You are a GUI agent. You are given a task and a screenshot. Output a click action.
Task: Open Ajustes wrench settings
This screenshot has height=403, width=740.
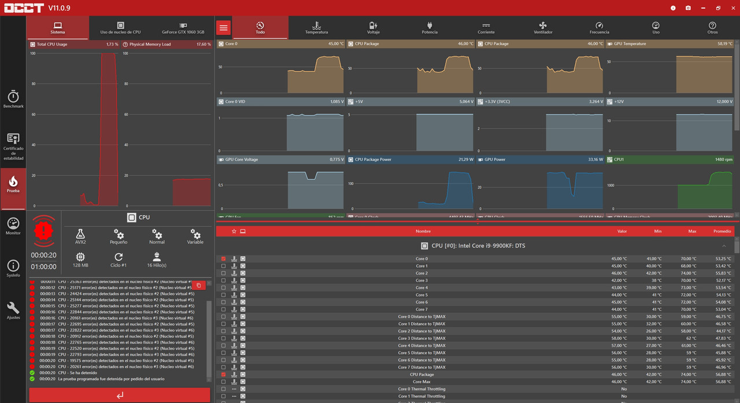(13, 310)
